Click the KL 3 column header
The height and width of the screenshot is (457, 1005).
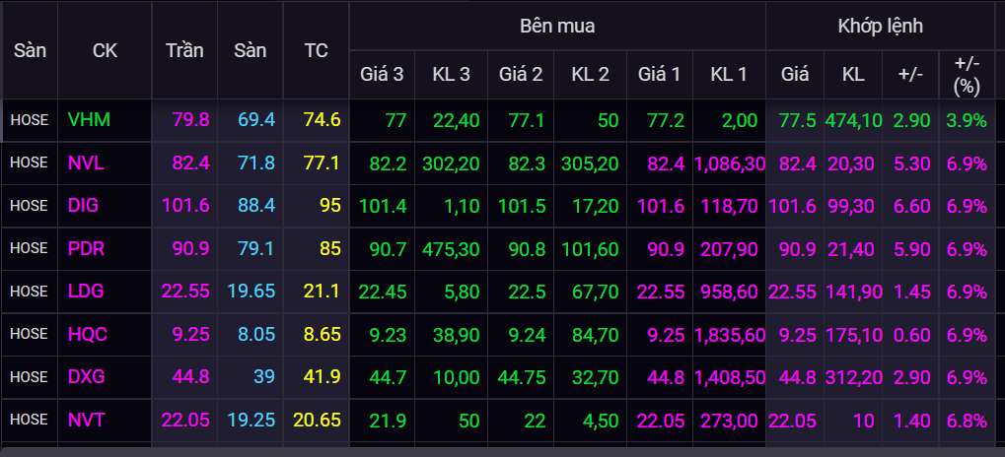tap(451, 74)
